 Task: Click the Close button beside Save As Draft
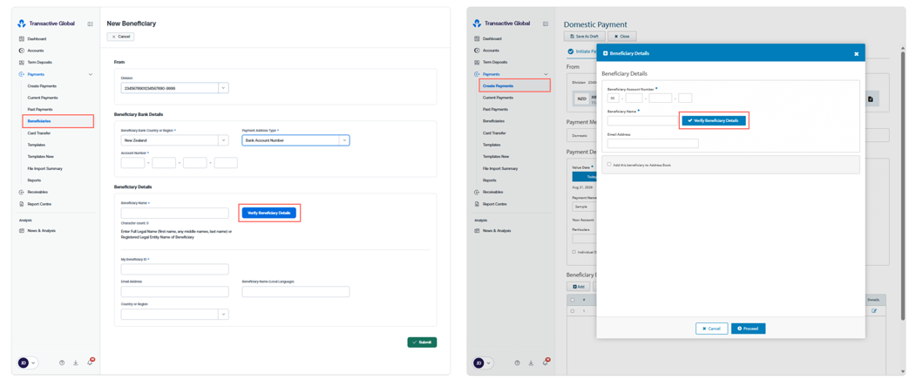point(621,37)
